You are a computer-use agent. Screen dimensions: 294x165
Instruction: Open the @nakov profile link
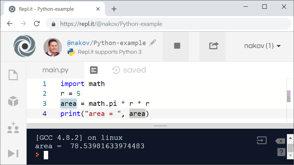[79, 43]
